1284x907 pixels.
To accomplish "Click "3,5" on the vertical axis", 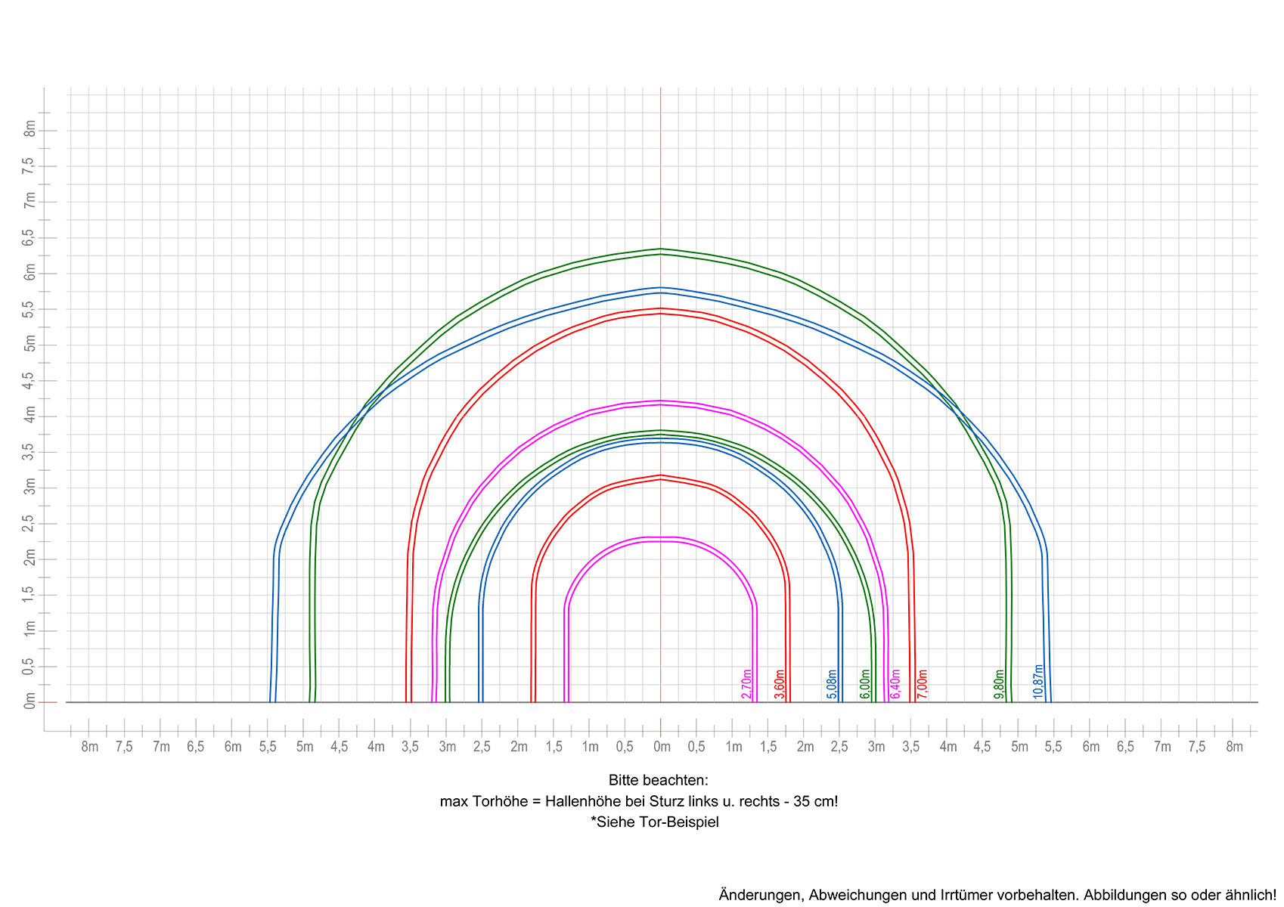I will pyautogui.click(x=29, y=451).
